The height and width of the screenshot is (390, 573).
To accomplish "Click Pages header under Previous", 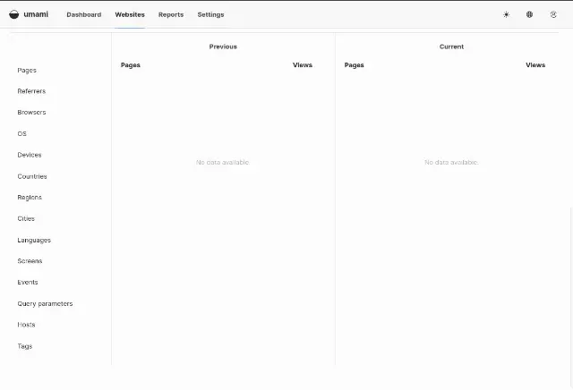I will (x=131, y=65).
